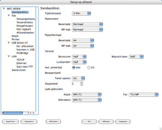This screenshot has height=130, width=162.
Task: Open Fax T1>MP tray dropdown
Action: tap(144, 95)
